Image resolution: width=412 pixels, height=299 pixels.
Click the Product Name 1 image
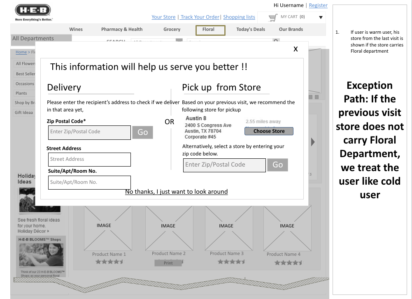click(x=108, y=228)
